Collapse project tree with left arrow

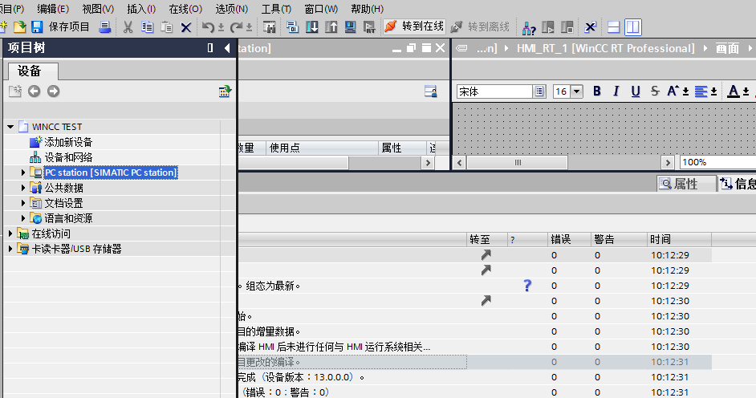[226, 47]
